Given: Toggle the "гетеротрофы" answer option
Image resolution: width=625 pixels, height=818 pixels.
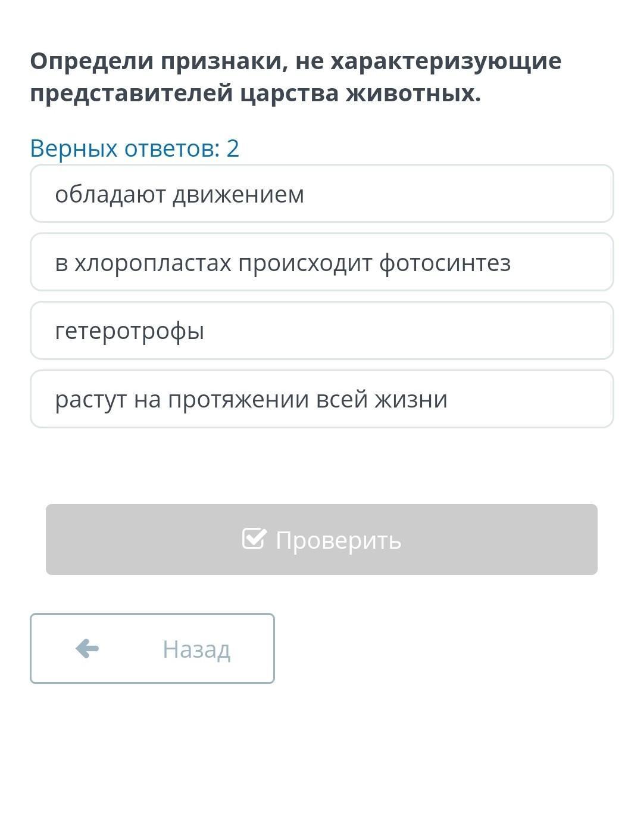Looking at the screenshot, I should [321, 331].
